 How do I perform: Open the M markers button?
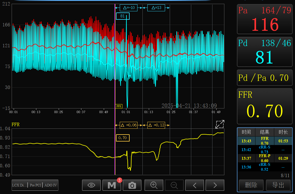point(112,185)
